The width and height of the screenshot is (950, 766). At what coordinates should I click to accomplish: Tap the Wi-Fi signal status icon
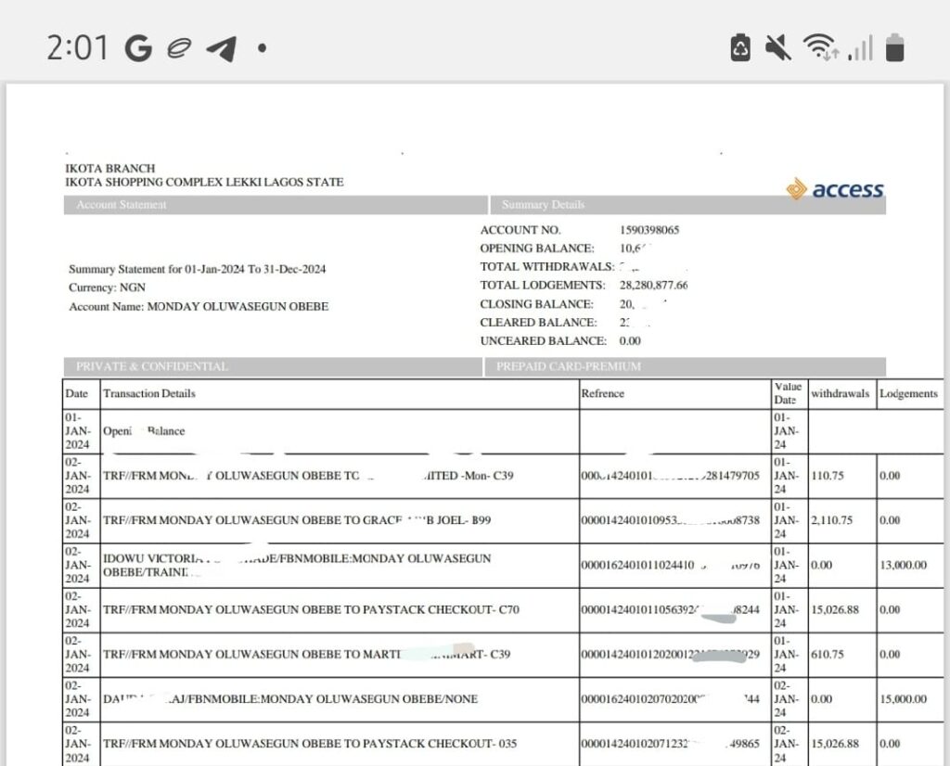point(820,46)
